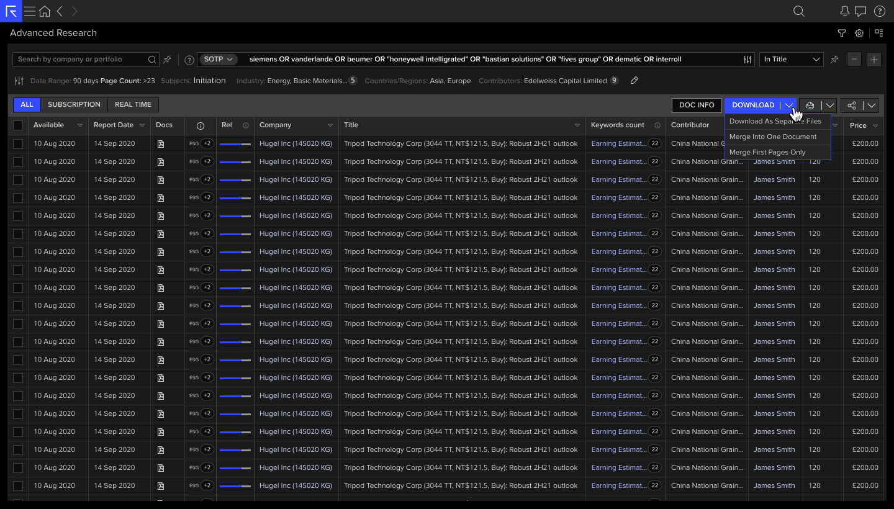Open the chat messages icon
Screen dimensions: 894x509
click(860, 11)
